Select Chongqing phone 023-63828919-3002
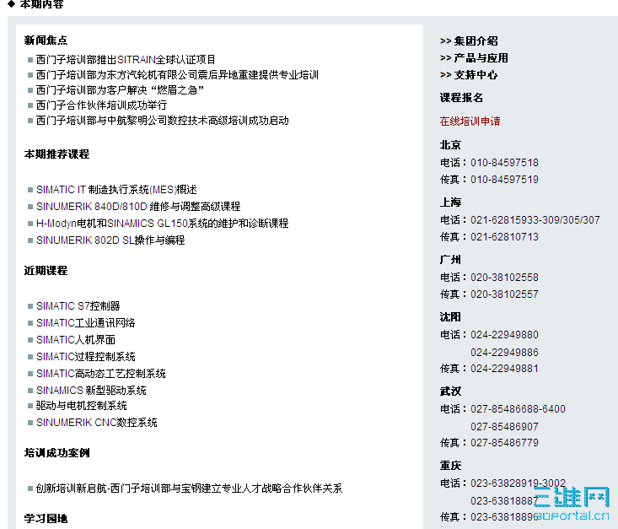This screenshot has width=618, height=529. [x=518, y=483]
